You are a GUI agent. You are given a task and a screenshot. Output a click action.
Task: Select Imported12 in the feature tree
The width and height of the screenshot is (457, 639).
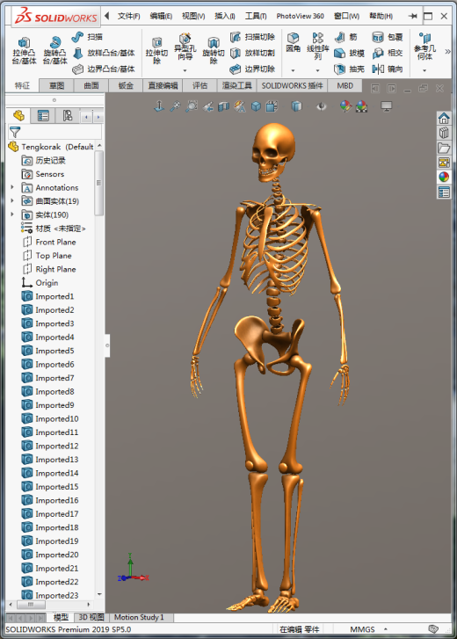[56, 446]
